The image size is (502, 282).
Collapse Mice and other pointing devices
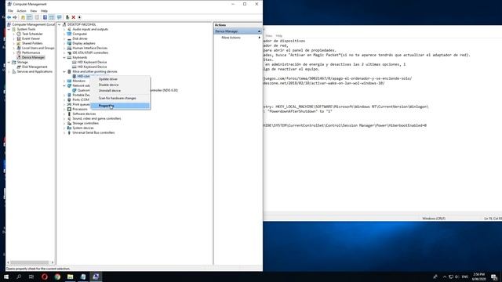coord(64,71)
